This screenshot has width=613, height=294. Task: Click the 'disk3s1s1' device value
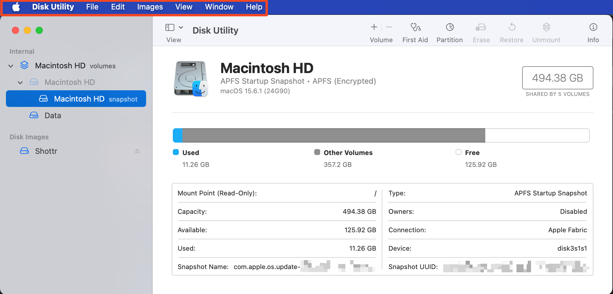572,248
